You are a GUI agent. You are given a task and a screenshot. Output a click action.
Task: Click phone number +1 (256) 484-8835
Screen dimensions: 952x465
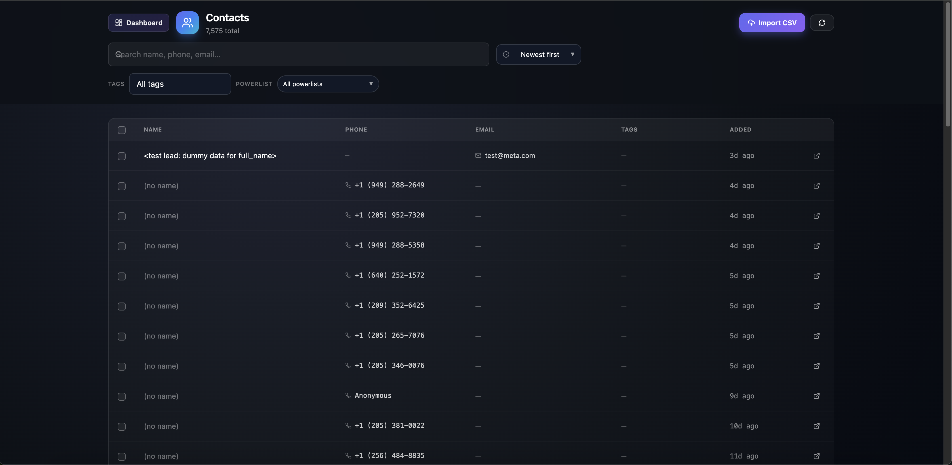pos(389,455)
